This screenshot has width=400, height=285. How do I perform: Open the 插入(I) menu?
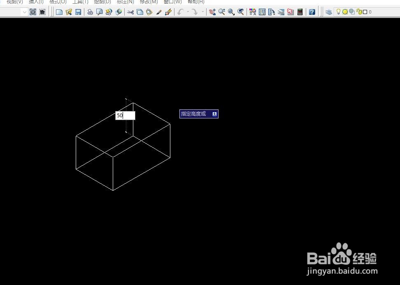pyautogui.click(x=36, y=2)
